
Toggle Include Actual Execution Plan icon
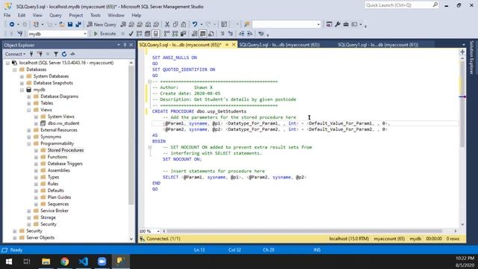[x=167, y=34]
